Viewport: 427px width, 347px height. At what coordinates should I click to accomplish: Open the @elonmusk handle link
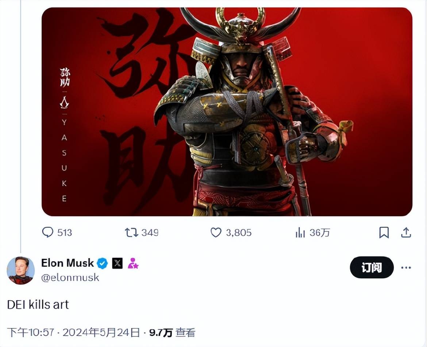(x=70, y=278)
